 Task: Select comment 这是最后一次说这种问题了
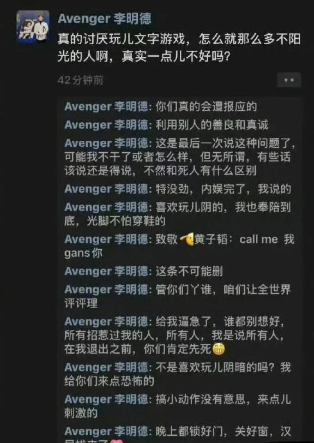[180, 157]
